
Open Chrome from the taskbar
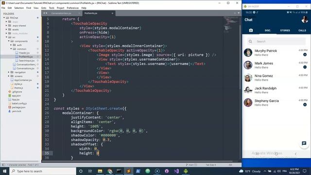[x=109, y=171]
